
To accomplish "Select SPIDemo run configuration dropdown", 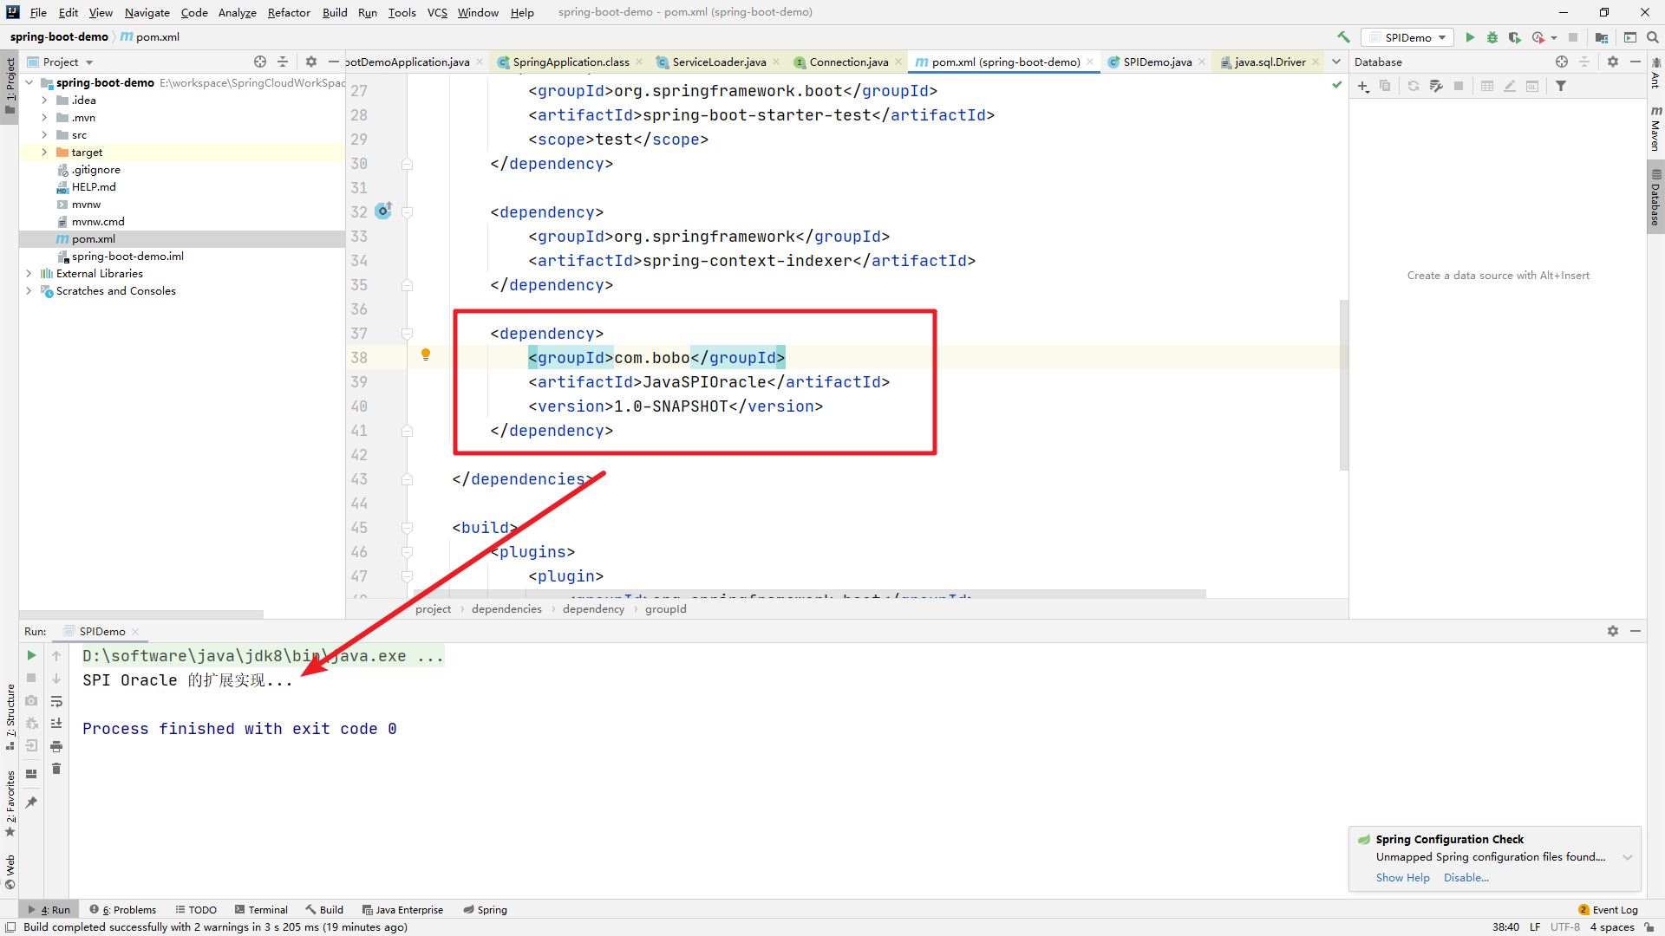I will coord(1409,36).
